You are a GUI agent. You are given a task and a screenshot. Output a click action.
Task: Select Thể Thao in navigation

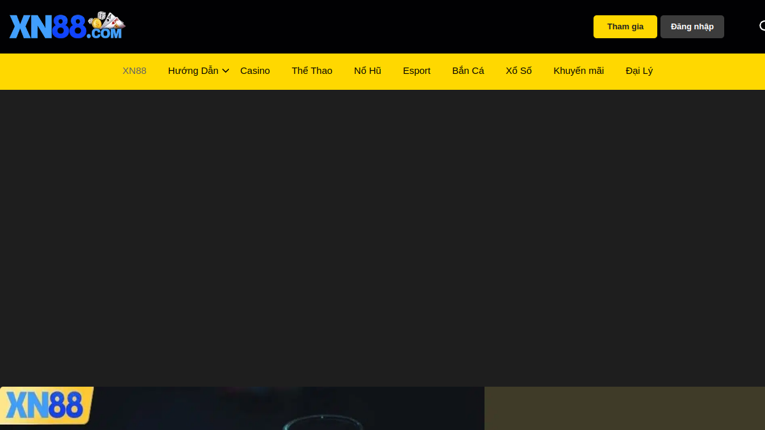(x=312, y=71)
